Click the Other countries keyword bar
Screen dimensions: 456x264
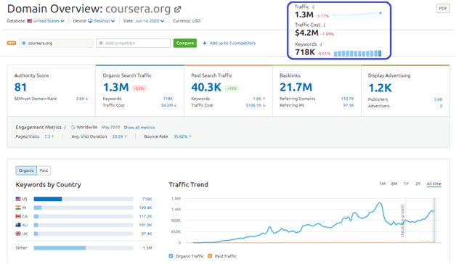tap(84, 248)
